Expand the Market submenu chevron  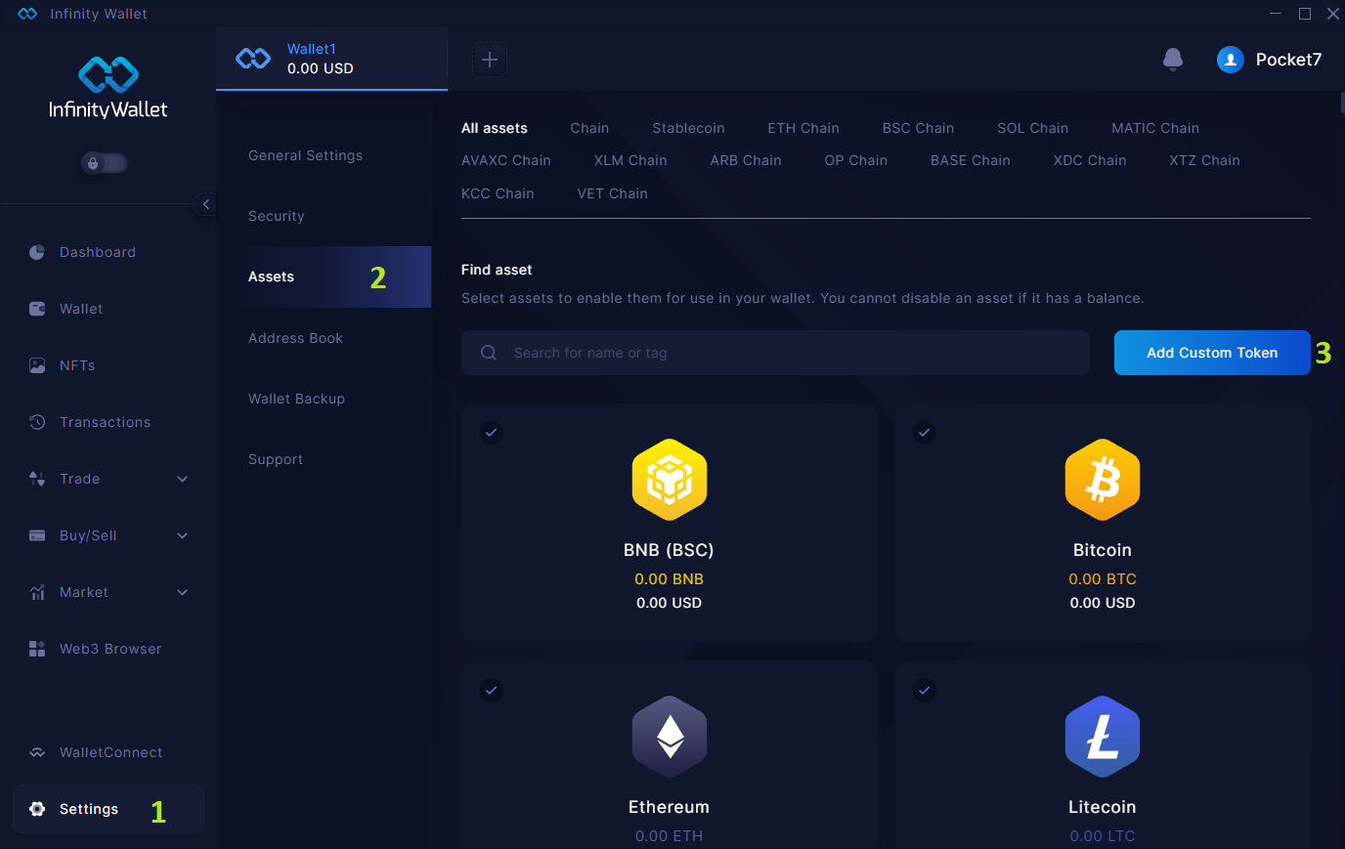coord(183,592)
